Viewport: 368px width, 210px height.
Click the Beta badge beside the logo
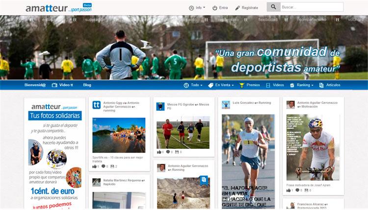coord(87,5)
